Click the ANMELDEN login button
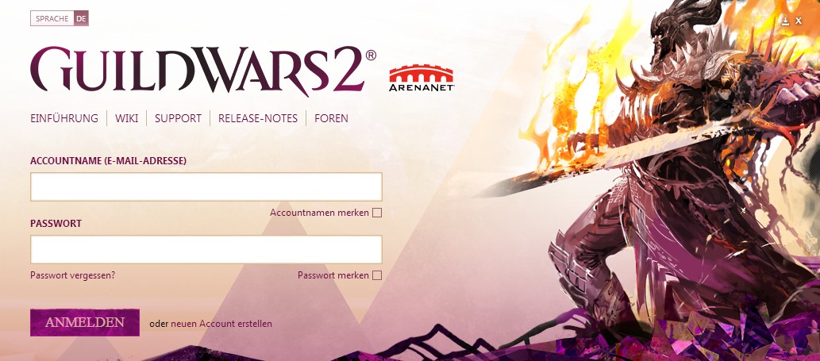Screen dimensions: 820x361 click(85, 322)
